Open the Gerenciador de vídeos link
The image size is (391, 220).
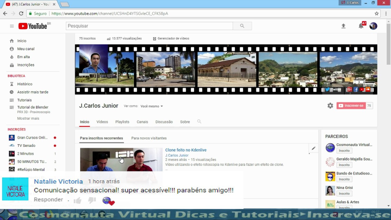(x=171, y=38)
